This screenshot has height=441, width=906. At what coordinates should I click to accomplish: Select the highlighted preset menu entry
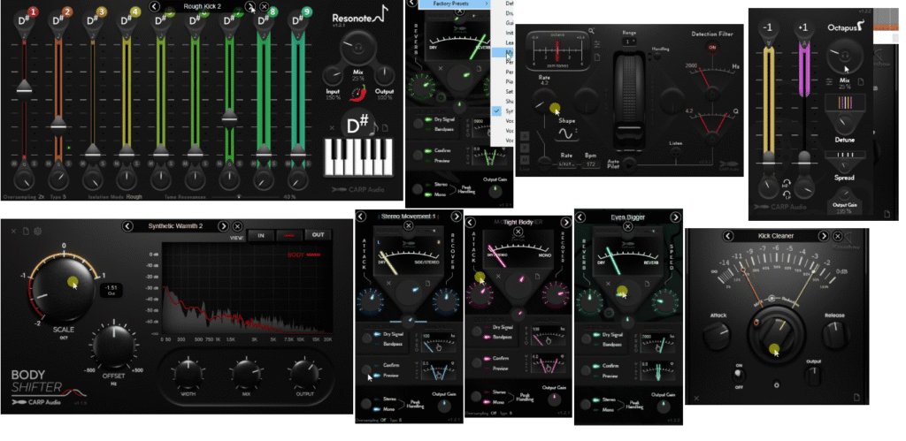[x=503, y=52]
